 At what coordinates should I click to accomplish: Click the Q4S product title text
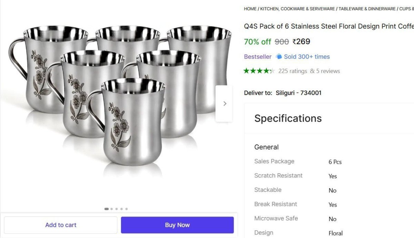pos(328,27)
